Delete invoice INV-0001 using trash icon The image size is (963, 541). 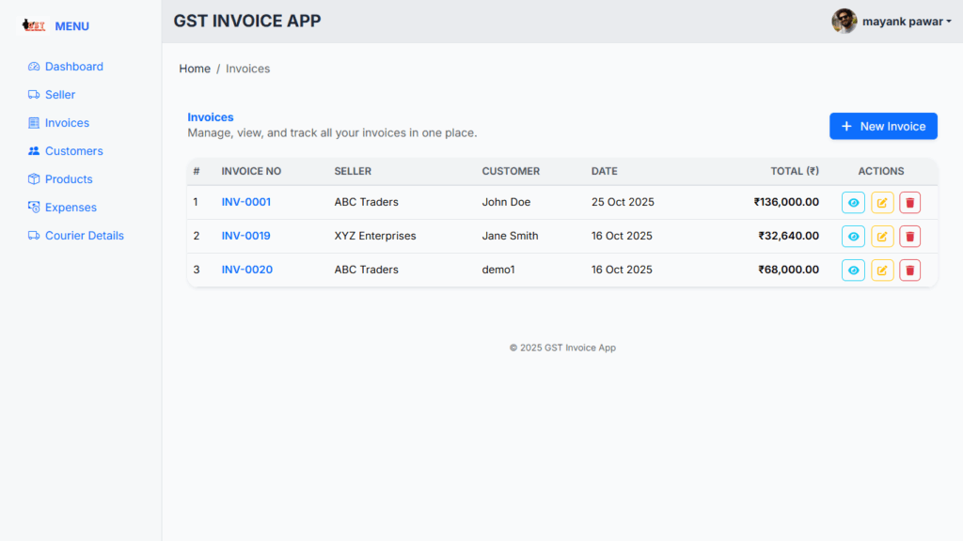click(909, 203)
